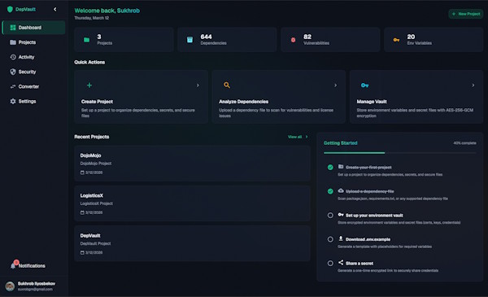Click the DepVault shield logo icon

coord(10,9)
